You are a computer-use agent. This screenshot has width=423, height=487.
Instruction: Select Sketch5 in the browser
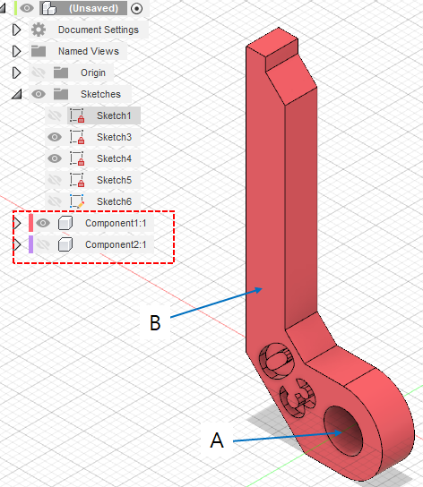pos(114,180)
